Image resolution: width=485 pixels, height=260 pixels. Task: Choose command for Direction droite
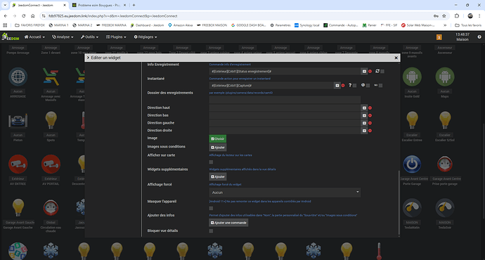coord(364,131)
